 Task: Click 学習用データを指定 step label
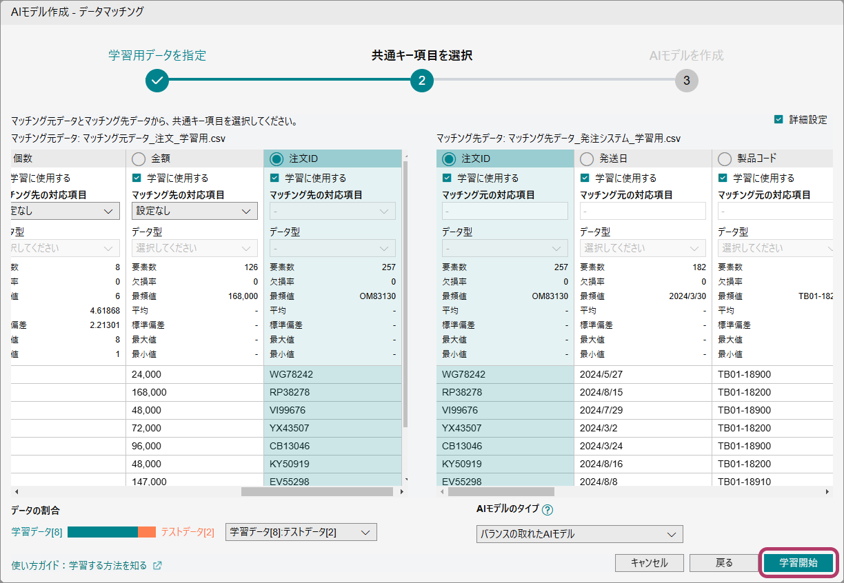157,55
